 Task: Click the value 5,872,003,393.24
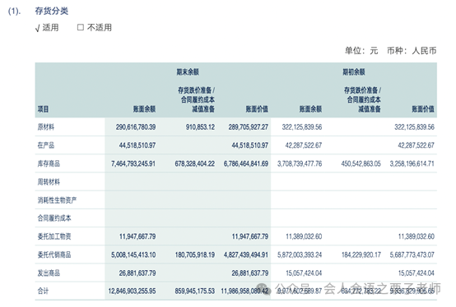300,254
